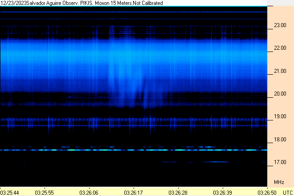Click the Not Calibrated text

pos(148,3)
